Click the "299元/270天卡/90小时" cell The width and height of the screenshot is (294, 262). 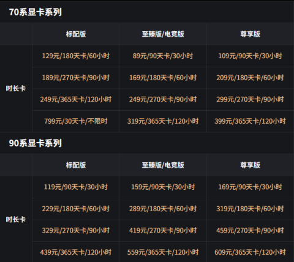click(x=250, y=99)
